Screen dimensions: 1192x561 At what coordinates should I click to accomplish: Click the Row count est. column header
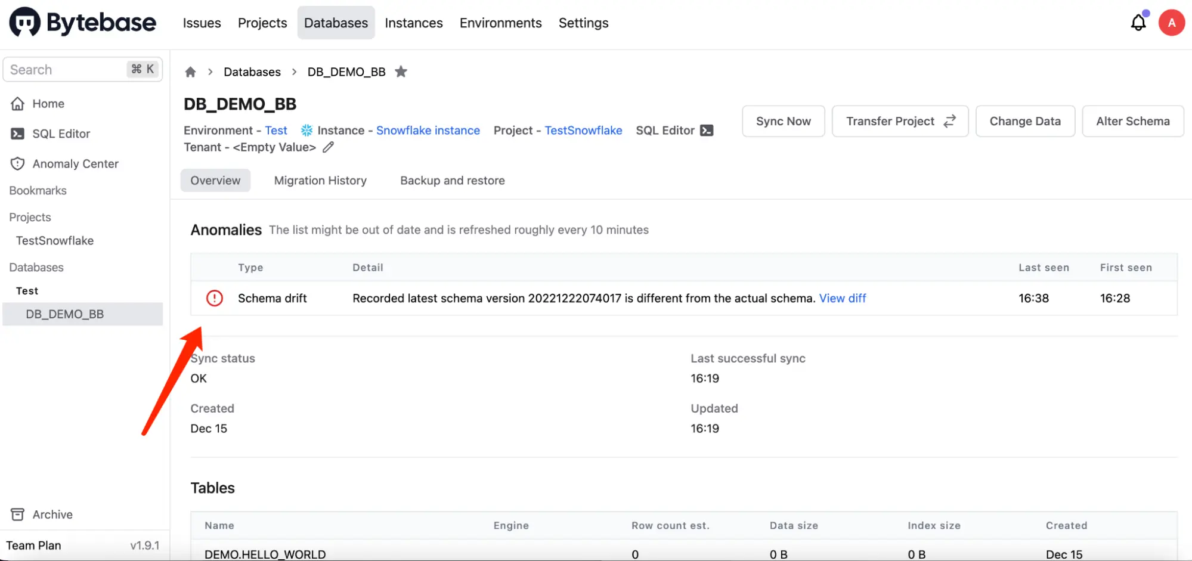[670, 526]
